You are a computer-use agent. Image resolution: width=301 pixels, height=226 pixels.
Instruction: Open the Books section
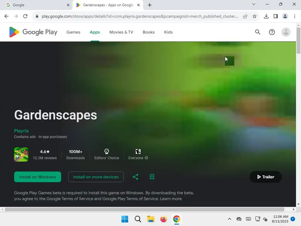coord(149,32)
